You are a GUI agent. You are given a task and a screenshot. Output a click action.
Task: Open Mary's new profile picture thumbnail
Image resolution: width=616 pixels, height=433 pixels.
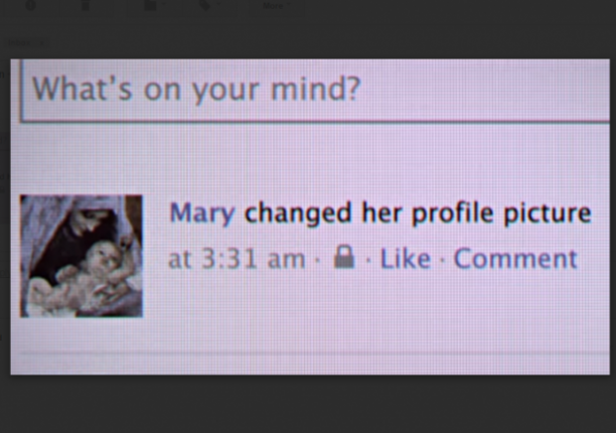coord(81,256)
